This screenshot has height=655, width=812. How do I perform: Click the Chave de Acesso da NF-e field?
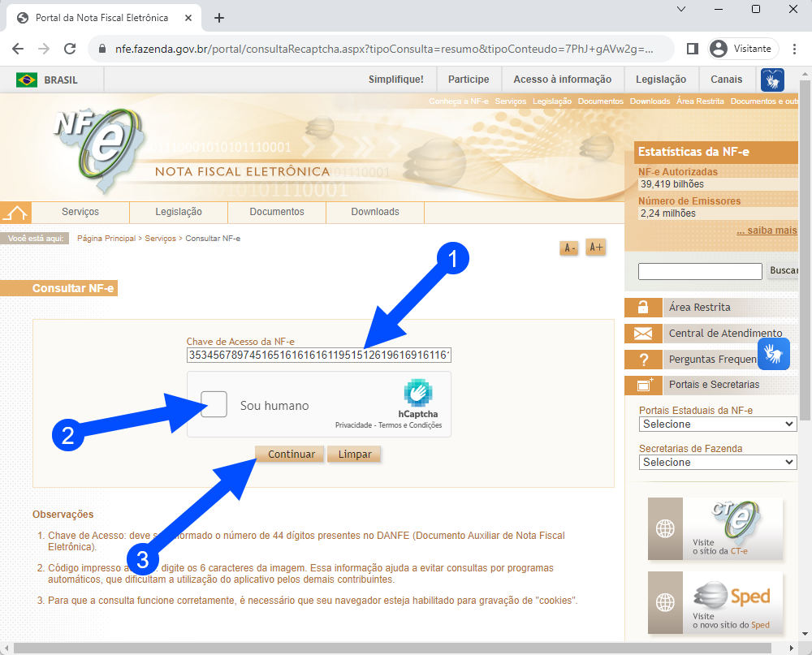[x=319, y=356]
